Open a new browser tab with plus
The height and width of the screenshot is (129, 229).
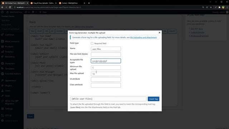pos(89,3)
